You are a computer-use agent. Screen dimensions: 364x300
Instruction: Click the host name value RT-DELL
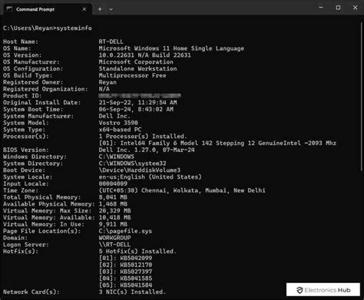[x=111, y=41]
